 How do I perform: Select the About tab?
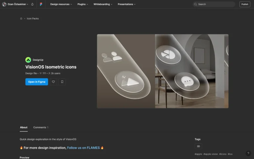click(x=24, y=128)
